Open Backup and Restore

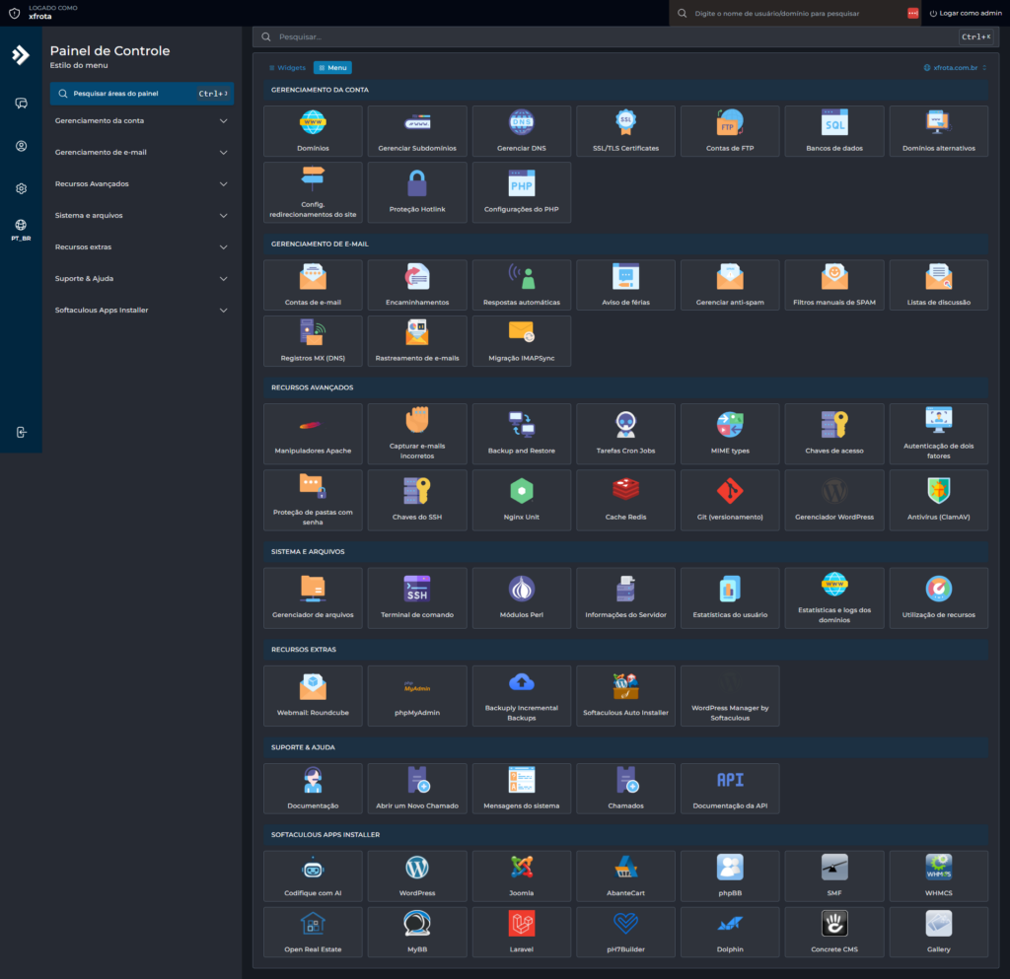click(521, 434)
